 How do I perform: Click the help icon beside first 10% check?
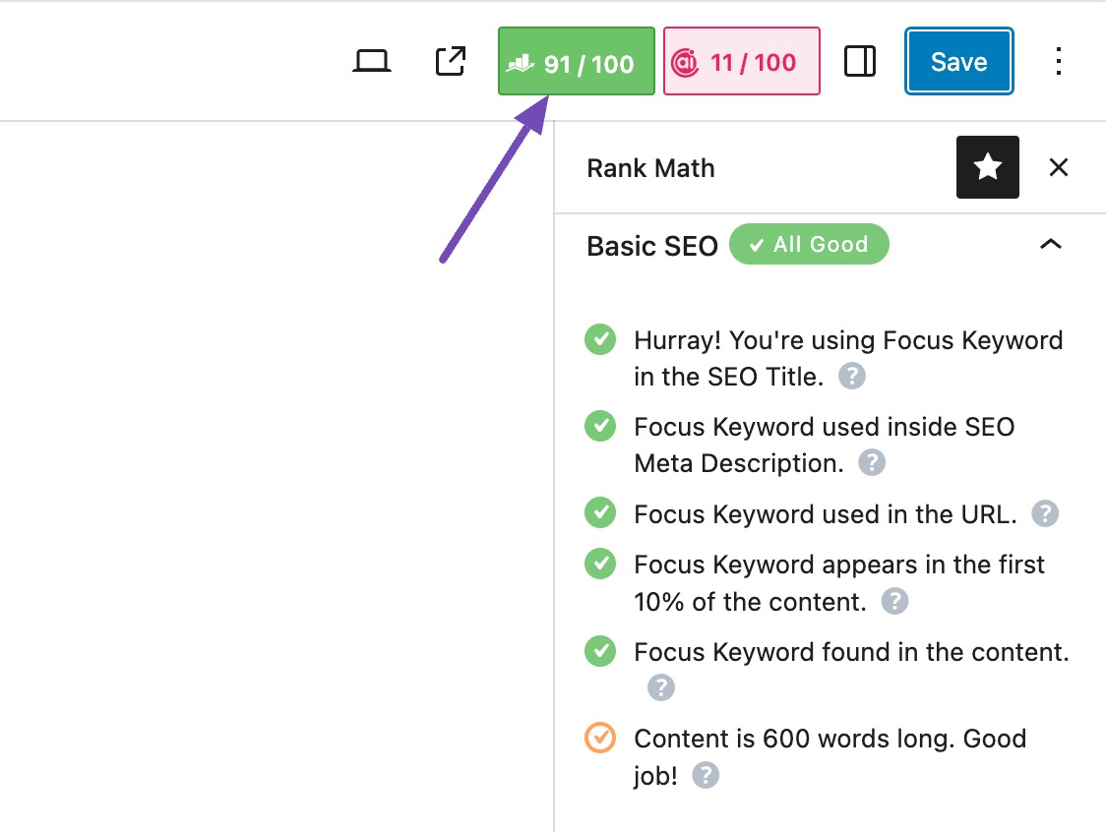[x=894, y=601]
